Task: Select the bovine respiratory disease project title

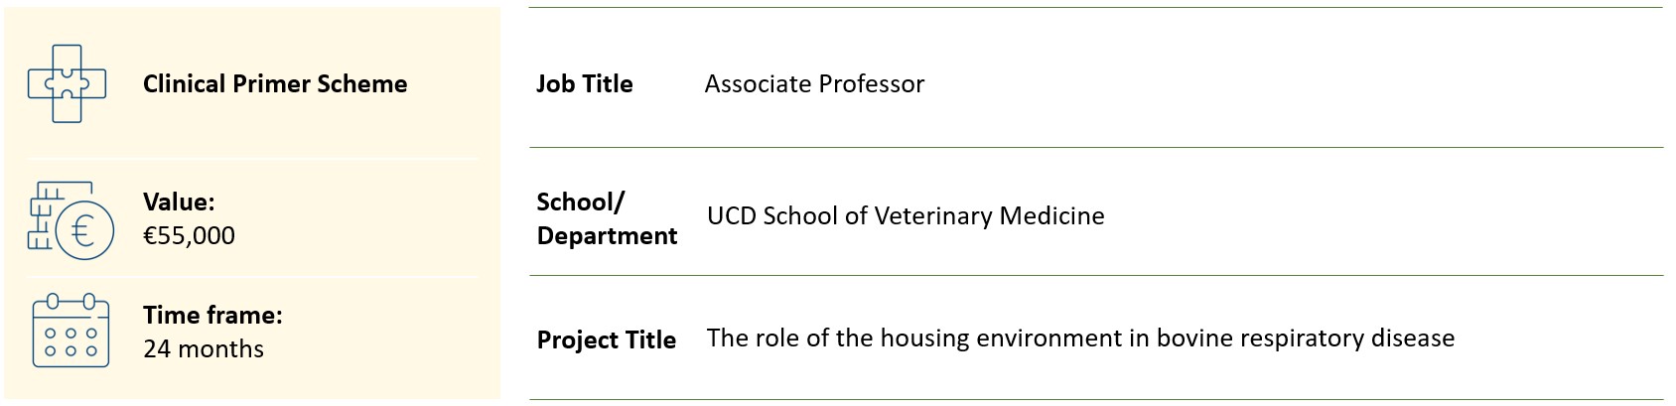Action: pyautogui.click(x=1080, y=338)
